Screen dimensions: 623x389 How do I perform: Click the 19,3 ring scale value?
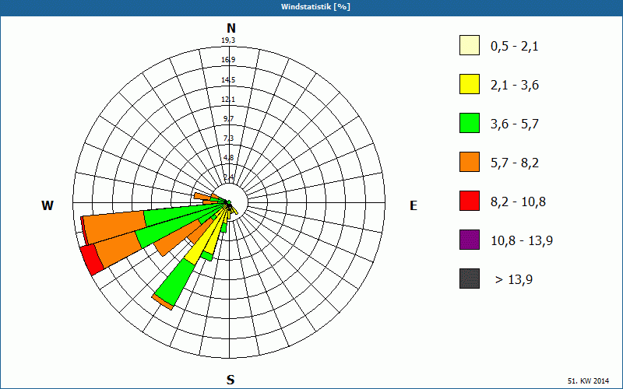pos(228,40)
